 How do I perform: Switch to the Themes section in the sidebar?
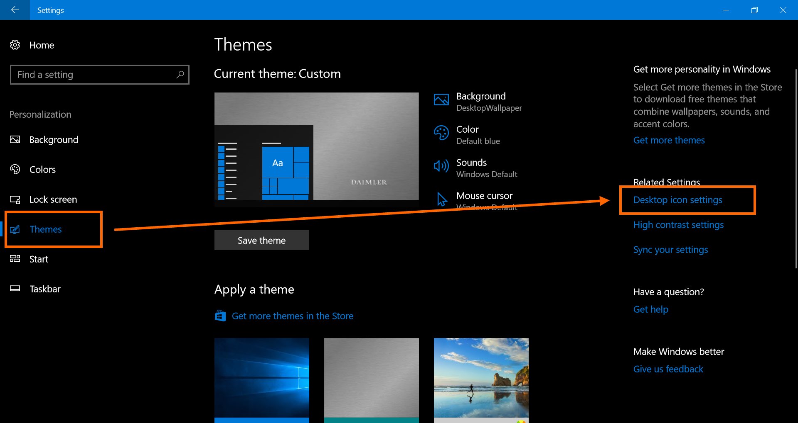click(x=46, y=229)
